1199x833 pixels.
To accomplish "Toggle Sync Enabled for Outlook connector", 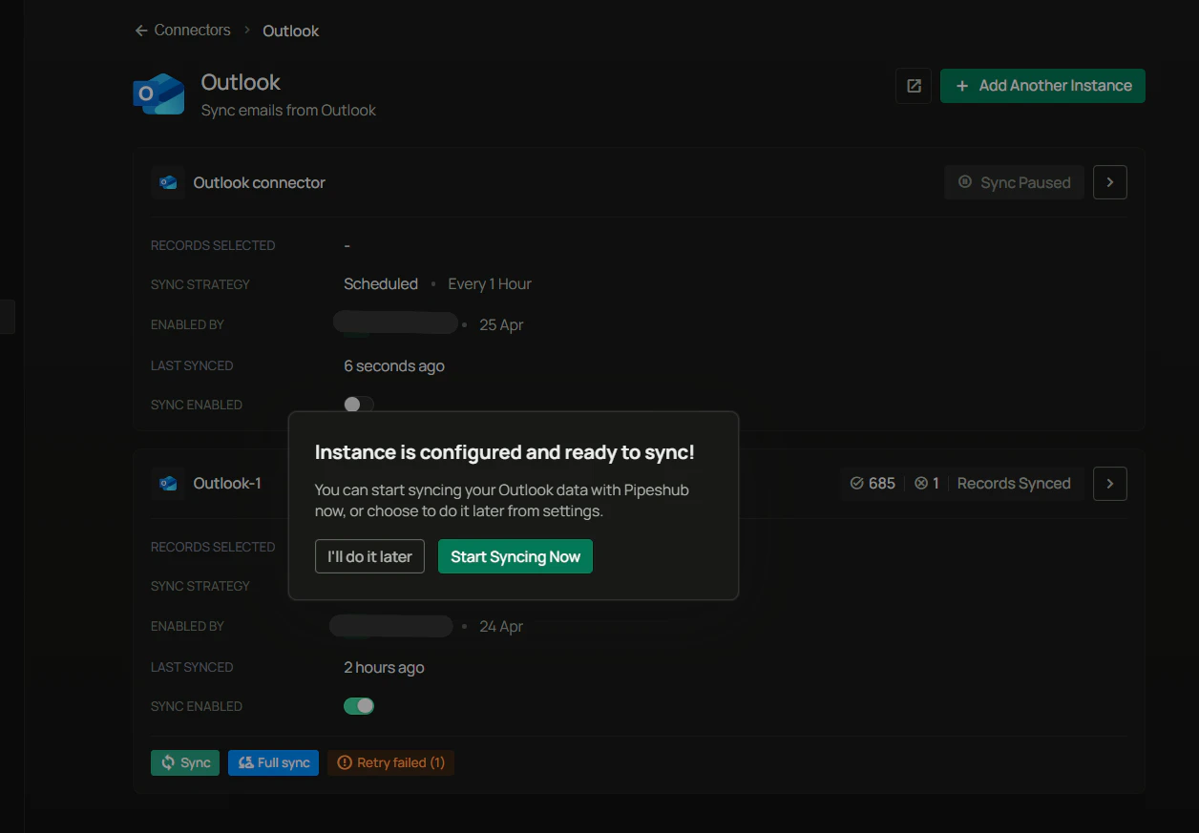I will [359, 405].
